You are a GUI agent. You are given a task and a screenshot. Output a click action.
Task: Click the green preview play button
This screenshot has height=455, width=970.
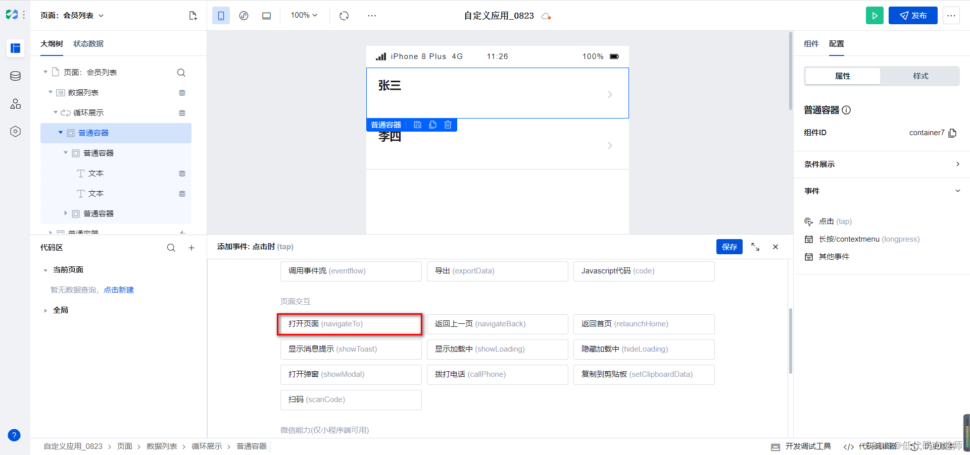(x=875, y=16)
